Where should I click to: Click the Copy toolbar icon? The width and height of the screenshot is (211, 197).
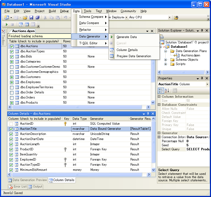click(x=52, y=18)
